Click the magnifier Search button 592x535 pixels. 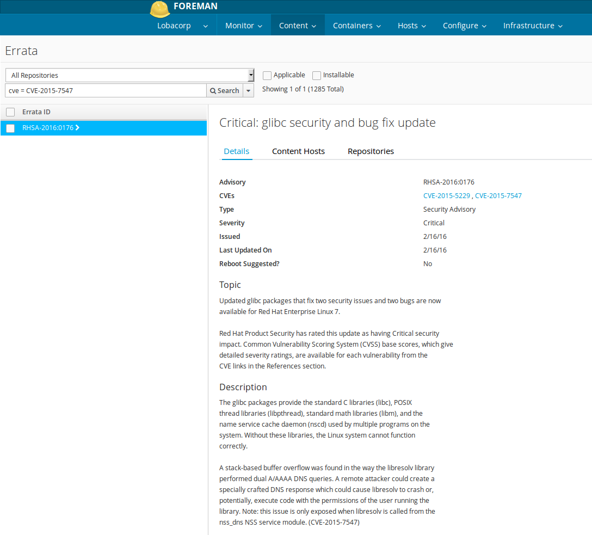(224, 91)
